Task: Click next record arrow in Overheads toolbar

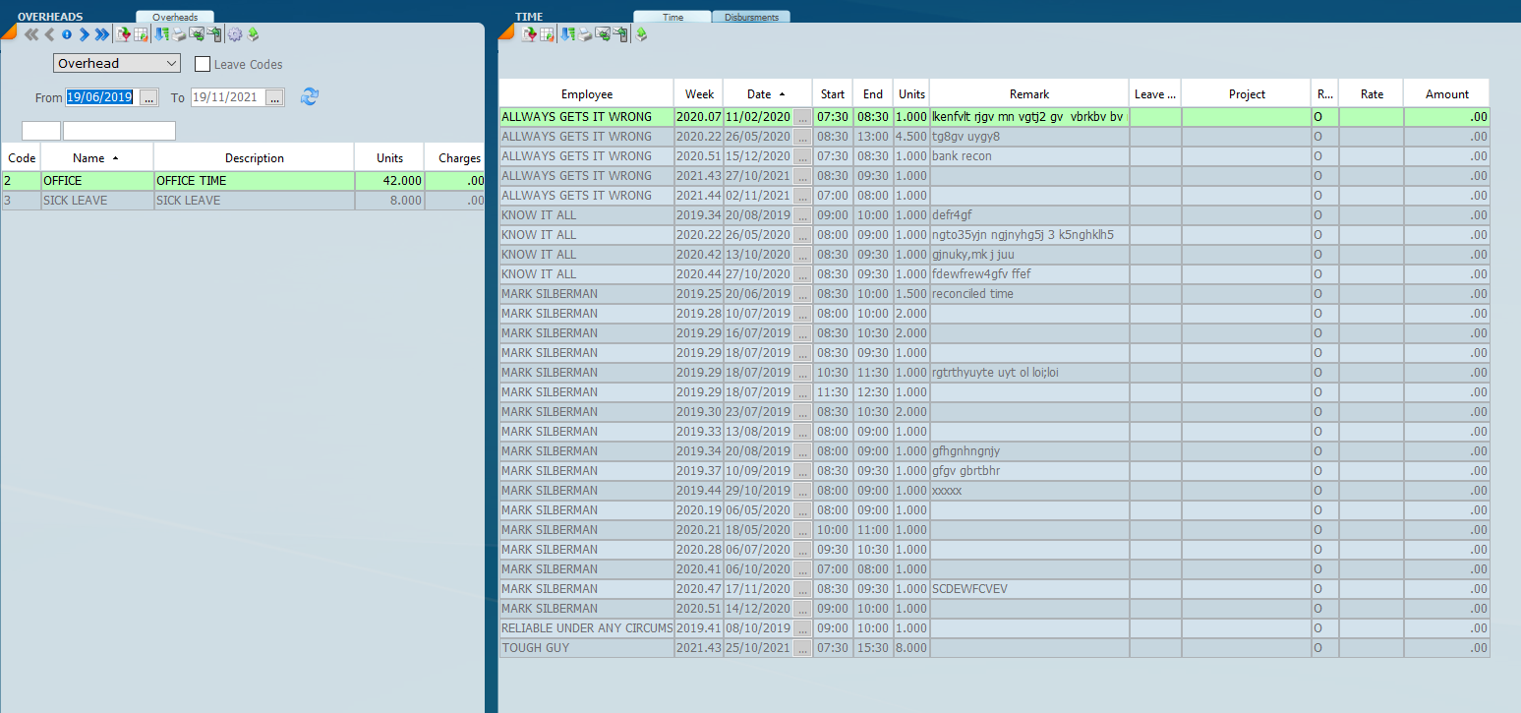Action: tap(85, 34)
